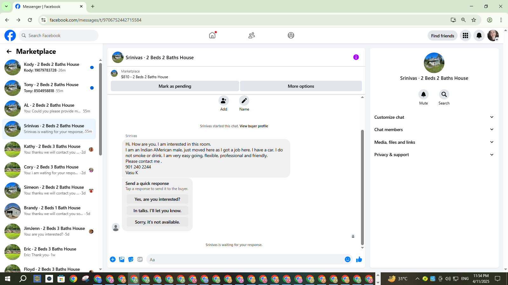
Task: Send quick response 'Sorry, it's not available.'
Action: point(157,222)
